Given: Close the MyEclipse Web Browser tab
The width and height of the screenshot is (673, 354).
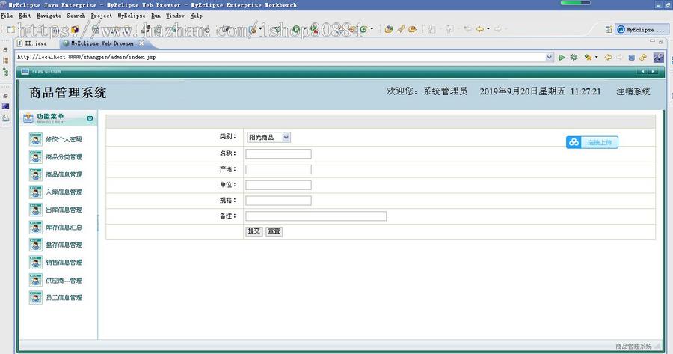Looking at the screenshot, I should (x=141, y=43).
